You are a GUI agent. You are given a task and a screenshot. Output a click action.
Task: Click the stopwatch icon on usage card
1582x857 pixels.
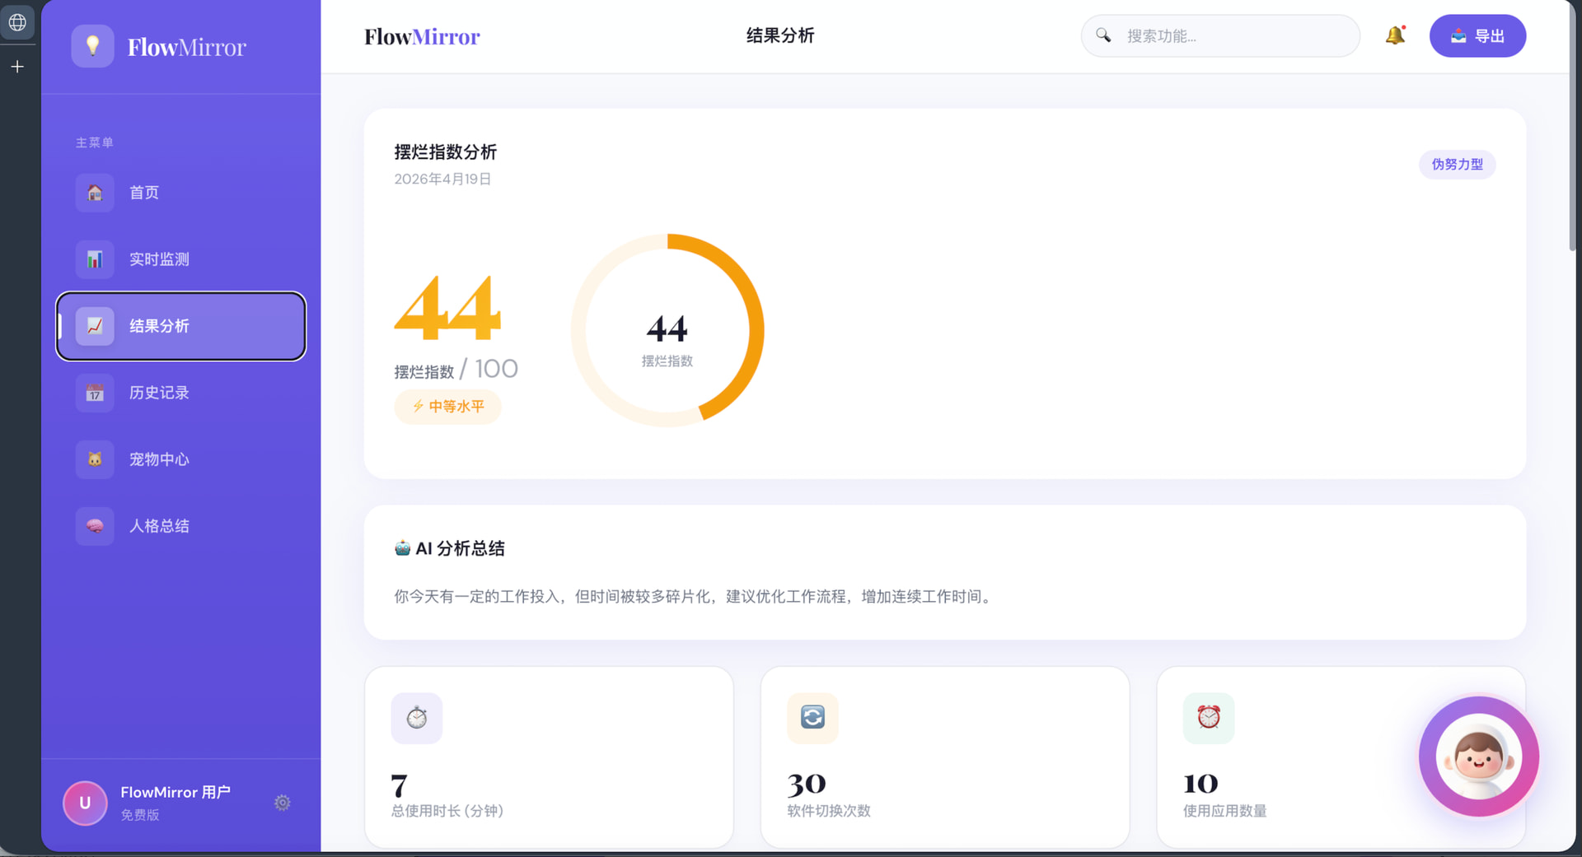click(416, 718)
